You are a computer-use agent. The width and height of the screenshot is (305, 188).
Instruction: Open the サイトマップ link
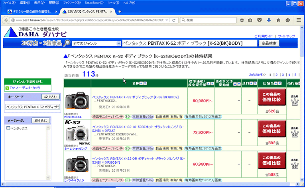(x=286, y=36)
